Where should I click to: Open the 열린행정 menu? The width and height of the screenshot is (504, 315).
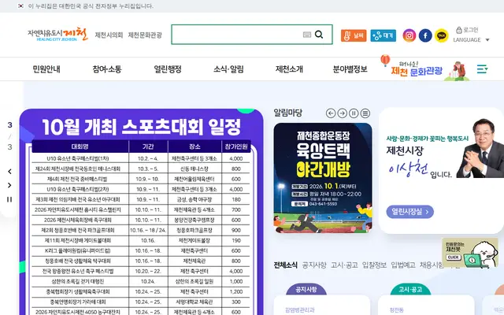coord(168,69)
